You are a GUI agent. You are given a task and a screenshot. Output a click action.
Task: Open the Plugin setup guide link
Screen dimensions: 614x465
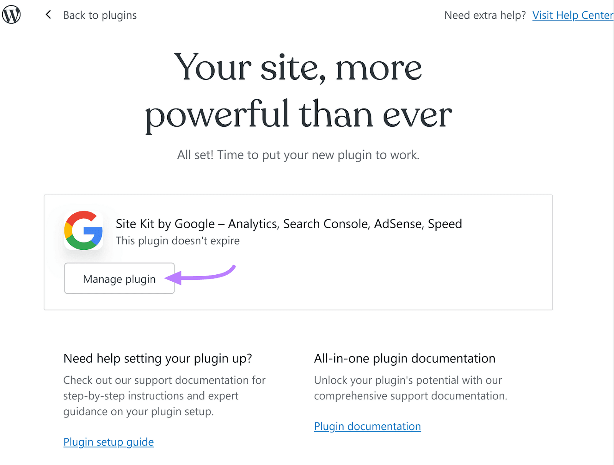point(109,442)
